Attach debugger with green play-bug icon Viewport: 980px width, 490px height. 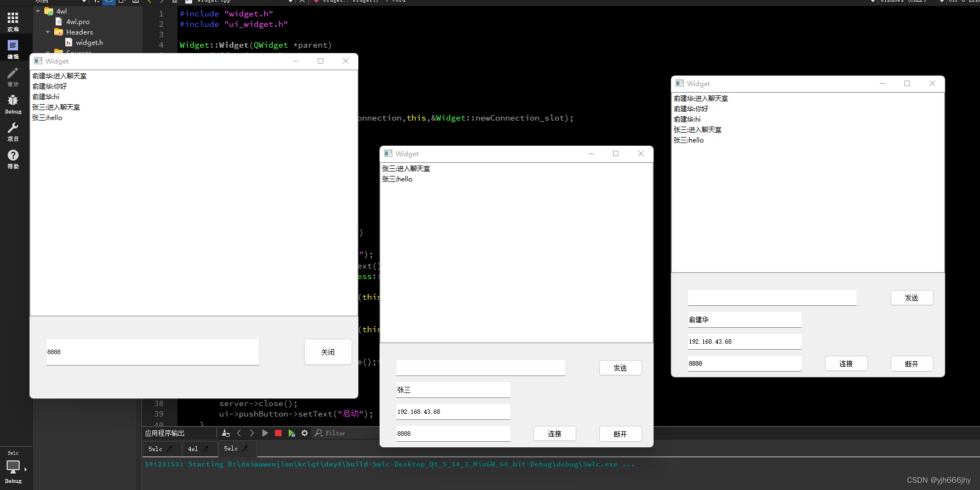pos(291,433)
